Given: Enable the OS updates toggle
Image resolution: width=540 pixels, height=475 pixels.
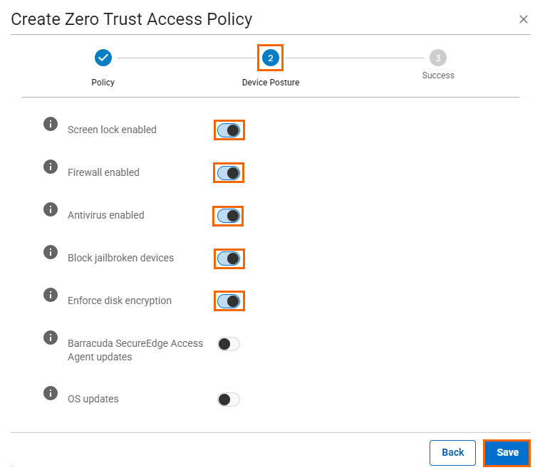Looking at the screenshot, I should (x=229, y=400).
